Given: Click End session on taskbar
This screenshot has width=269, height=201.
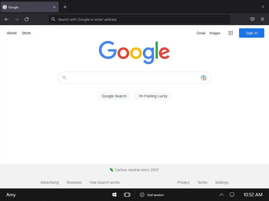Looking at the screenshot, I should pyautogui.click(x=152, y=195).
